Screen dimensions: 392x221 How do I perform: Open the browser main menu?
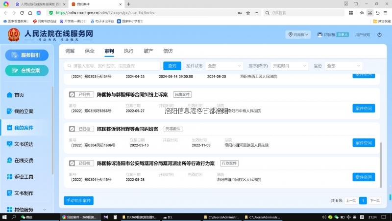click(386, 13)
